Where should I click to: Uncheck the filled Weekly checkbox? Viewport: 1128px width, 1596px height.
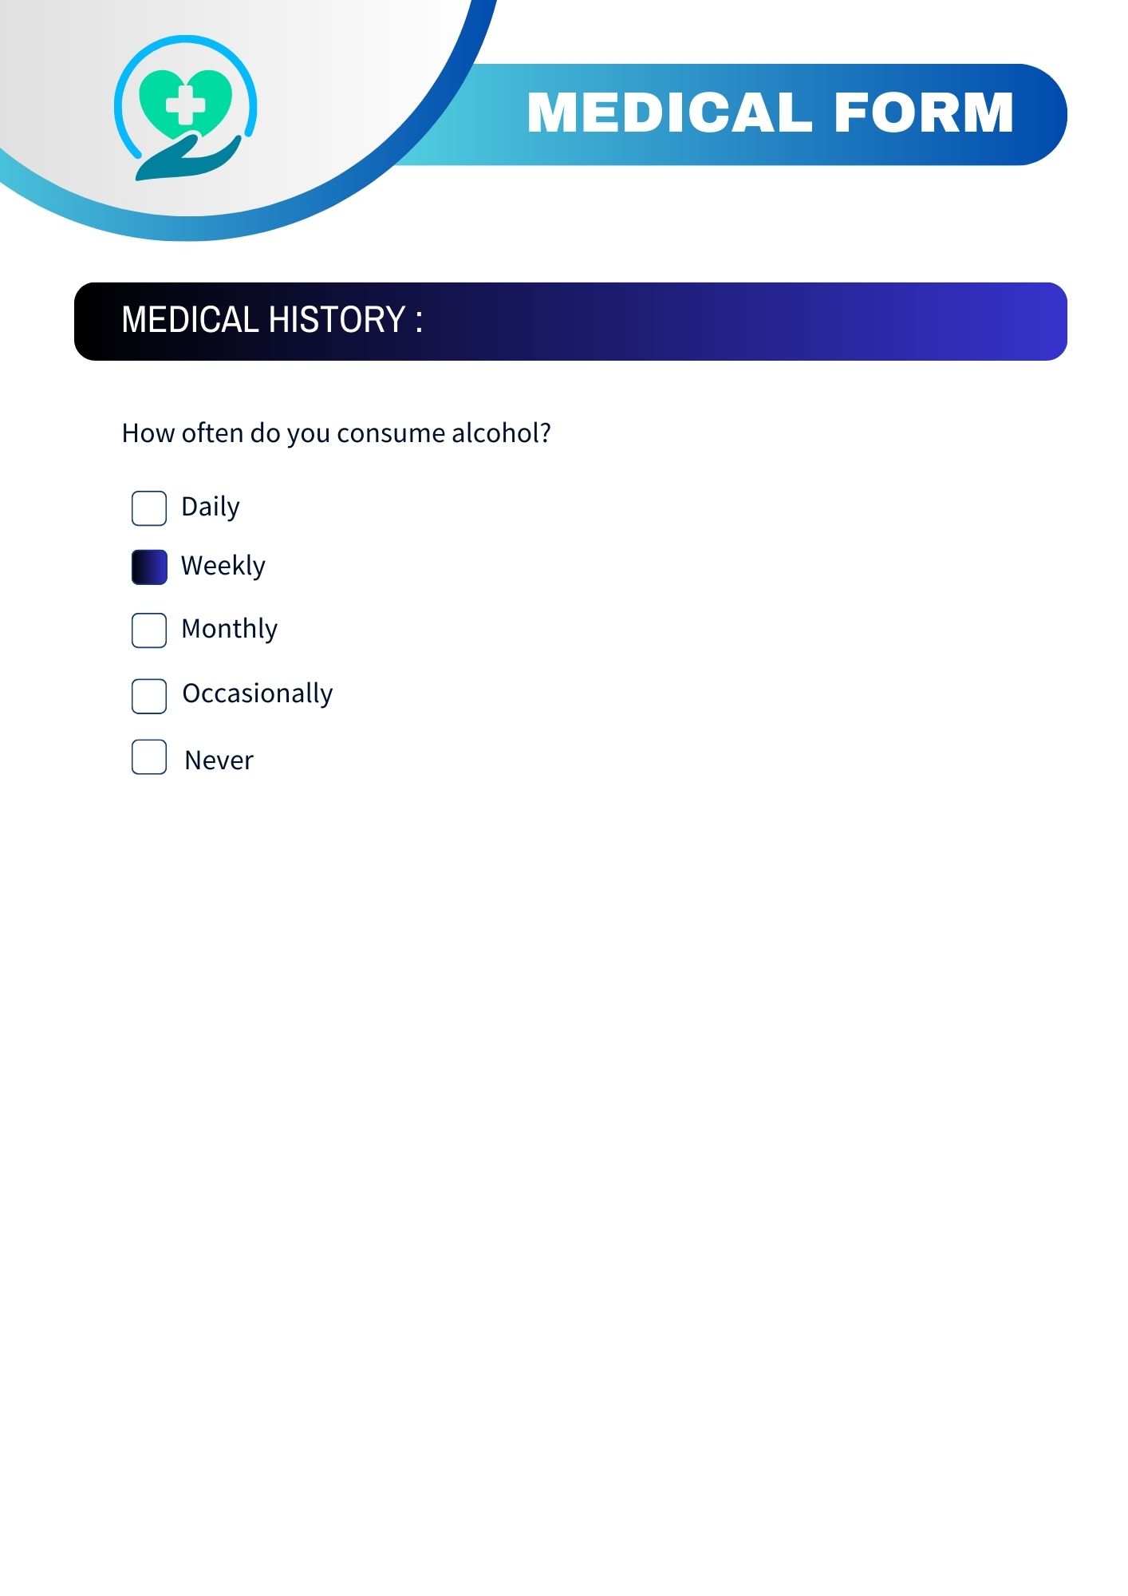pyautogui.click(x=149, y=567)
